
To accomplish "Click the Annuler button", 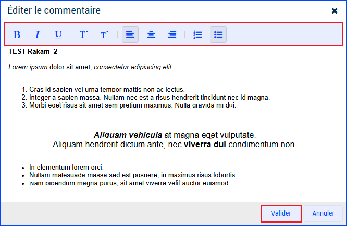I will pos(323,213).
